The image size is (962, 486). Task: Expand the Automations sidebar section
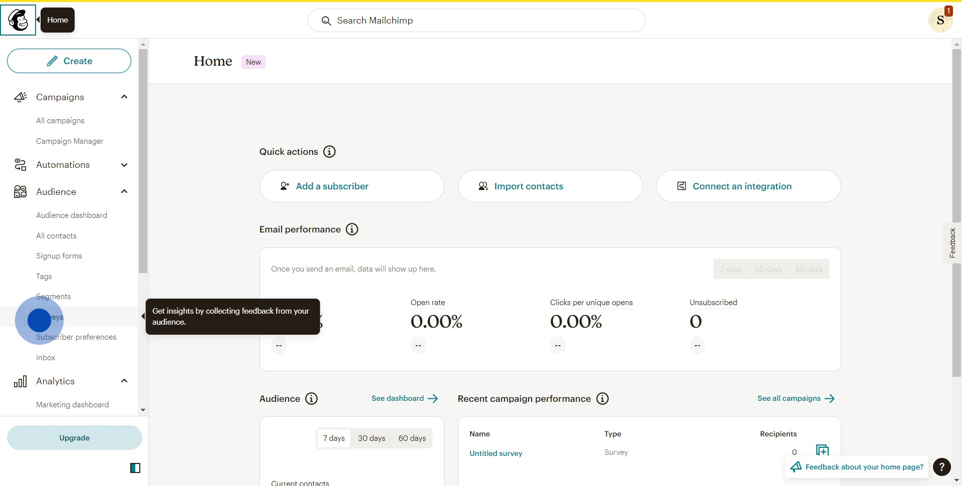pos(124,165)
